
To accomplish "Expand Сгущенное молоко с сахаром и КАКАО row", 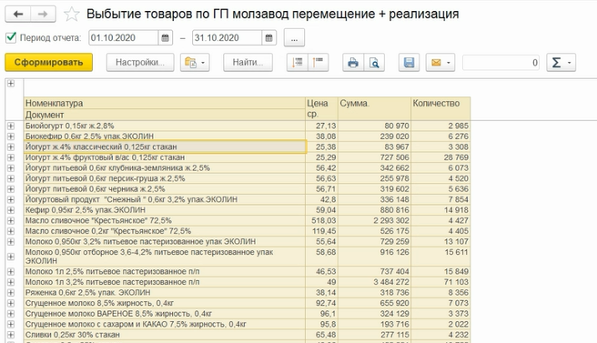I will pyautogui.click(x=11, y=324).
